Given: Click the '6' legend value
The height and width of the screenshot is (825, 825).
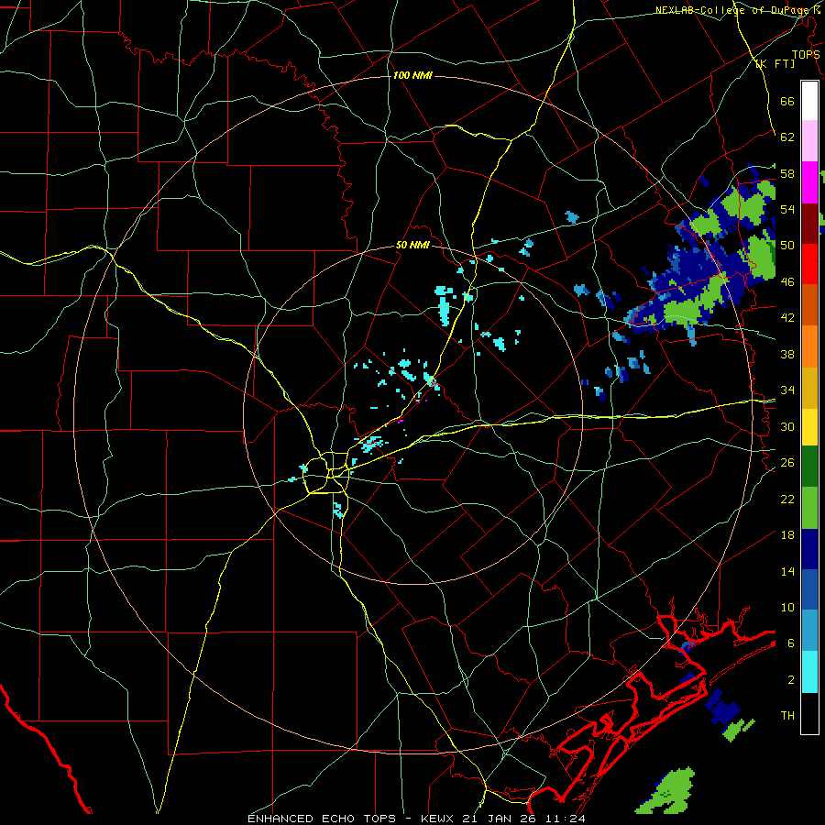Looking at the screenshot, I should click(791, 643).
